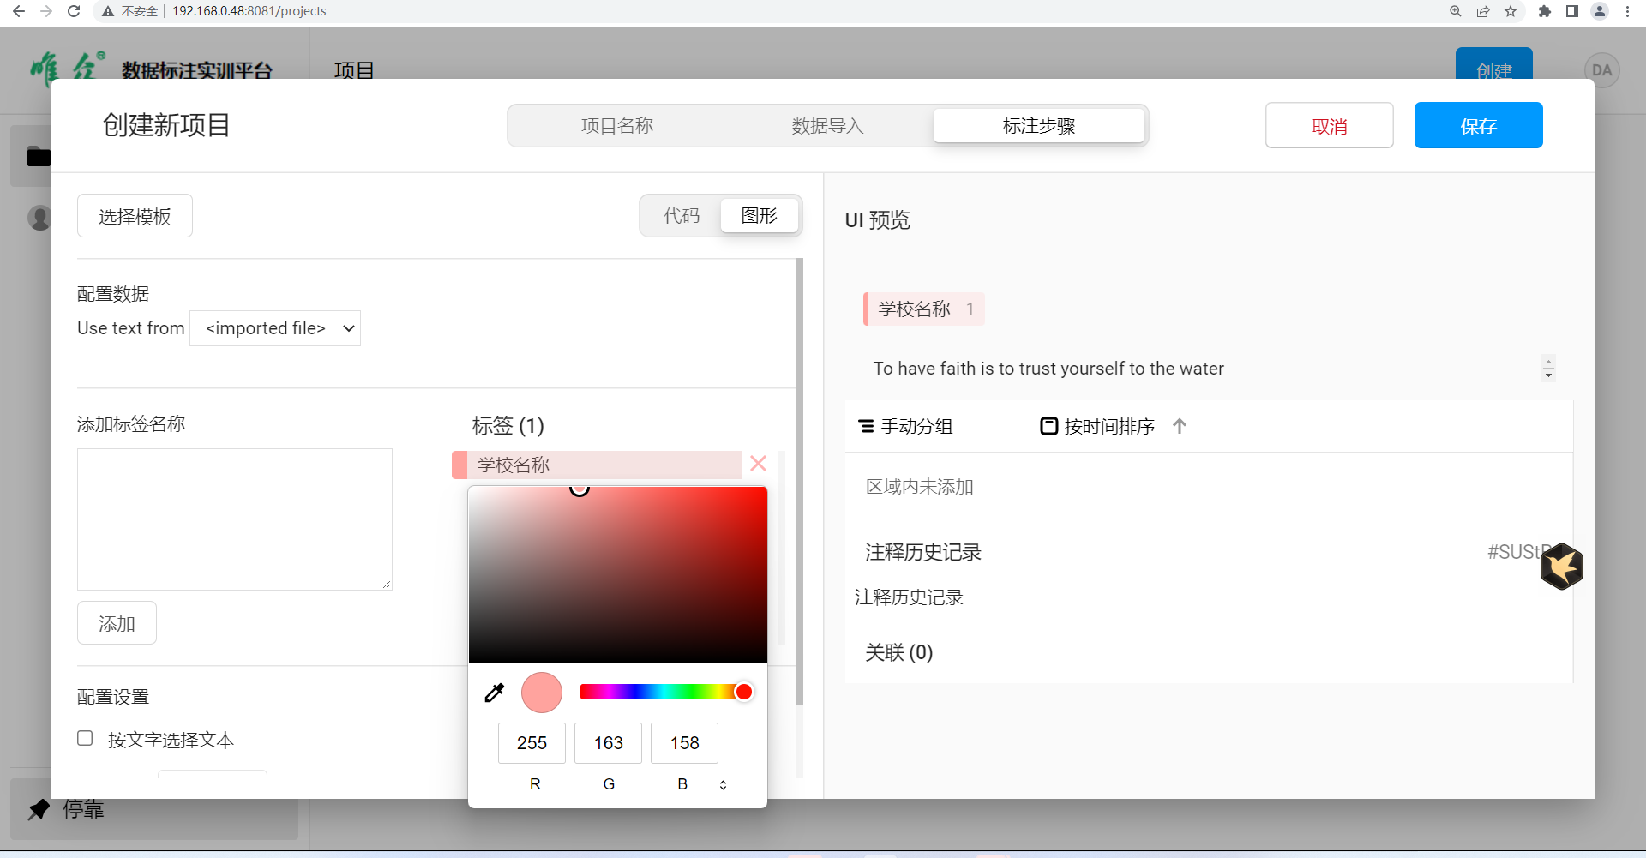1646x858 pixels.
Task: Bookmark this page with star icon
Action: point(1511,11)
